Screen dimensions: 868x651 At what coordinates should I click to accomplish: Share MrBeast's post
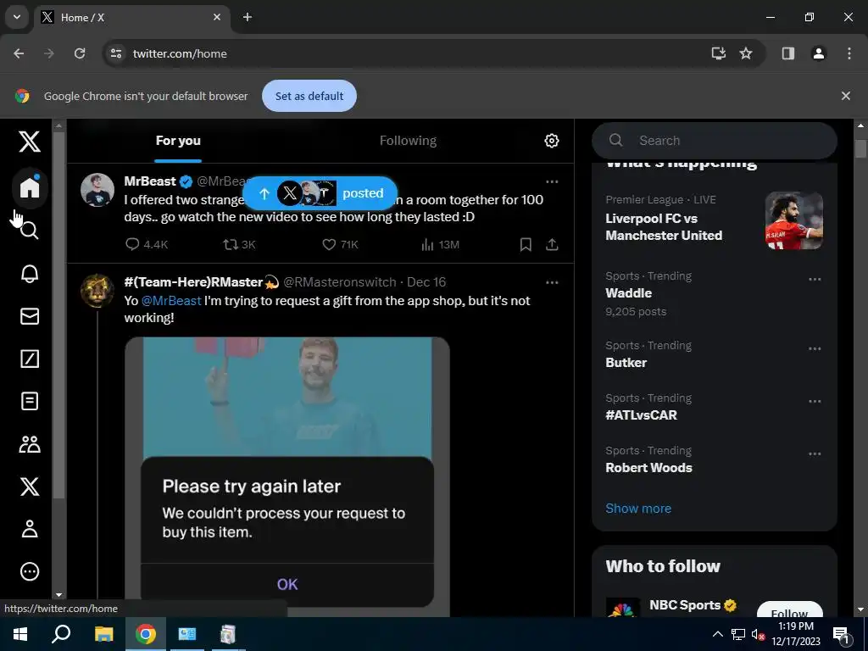[552, 244]
